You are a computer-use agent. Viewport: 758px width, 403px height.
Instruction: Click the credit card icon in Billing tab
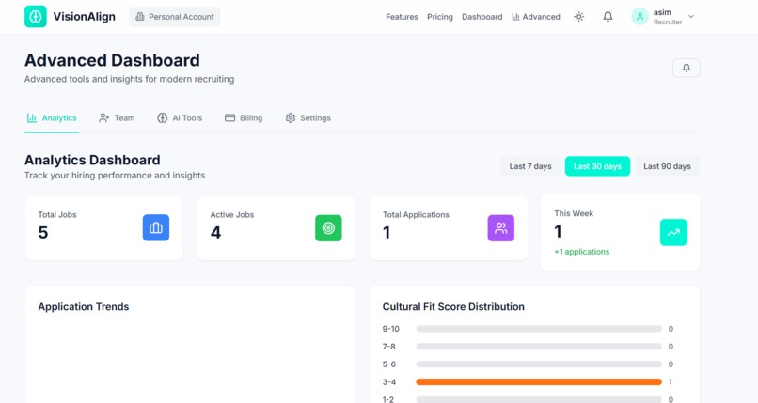(229, 117)
